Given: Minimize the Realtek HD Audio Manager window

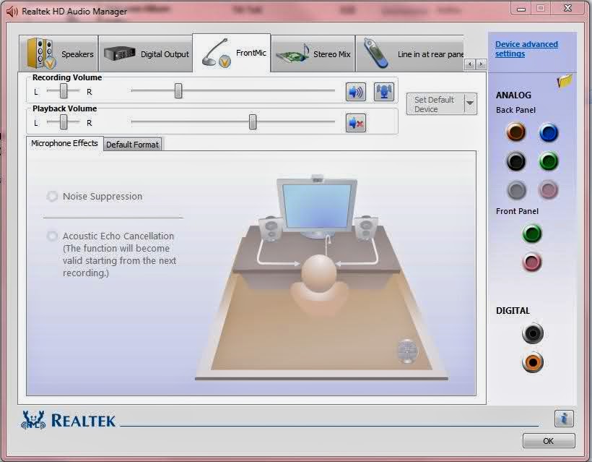Looking at the screenshot, I should pyautogui.click(x=521, y=9).
